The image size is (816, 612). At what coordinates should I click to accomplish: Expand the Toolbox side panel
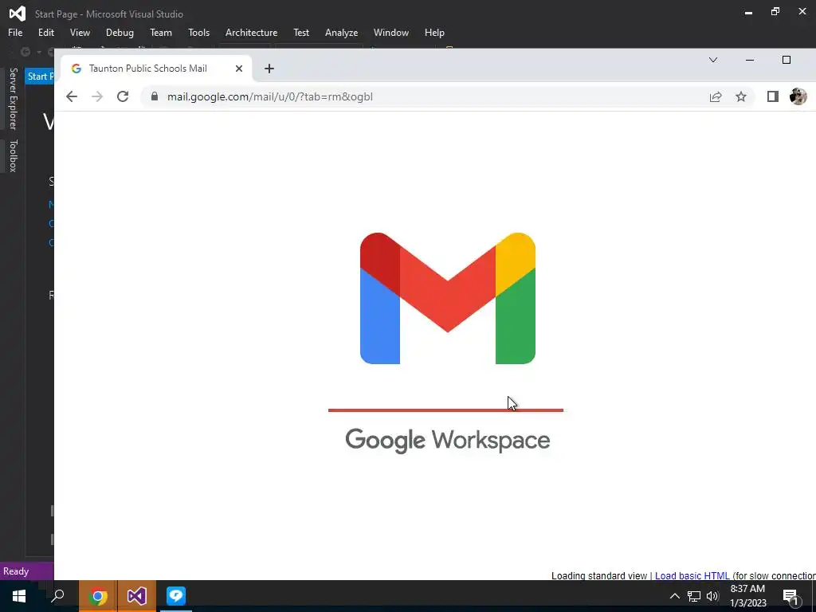tap(13, 155)
